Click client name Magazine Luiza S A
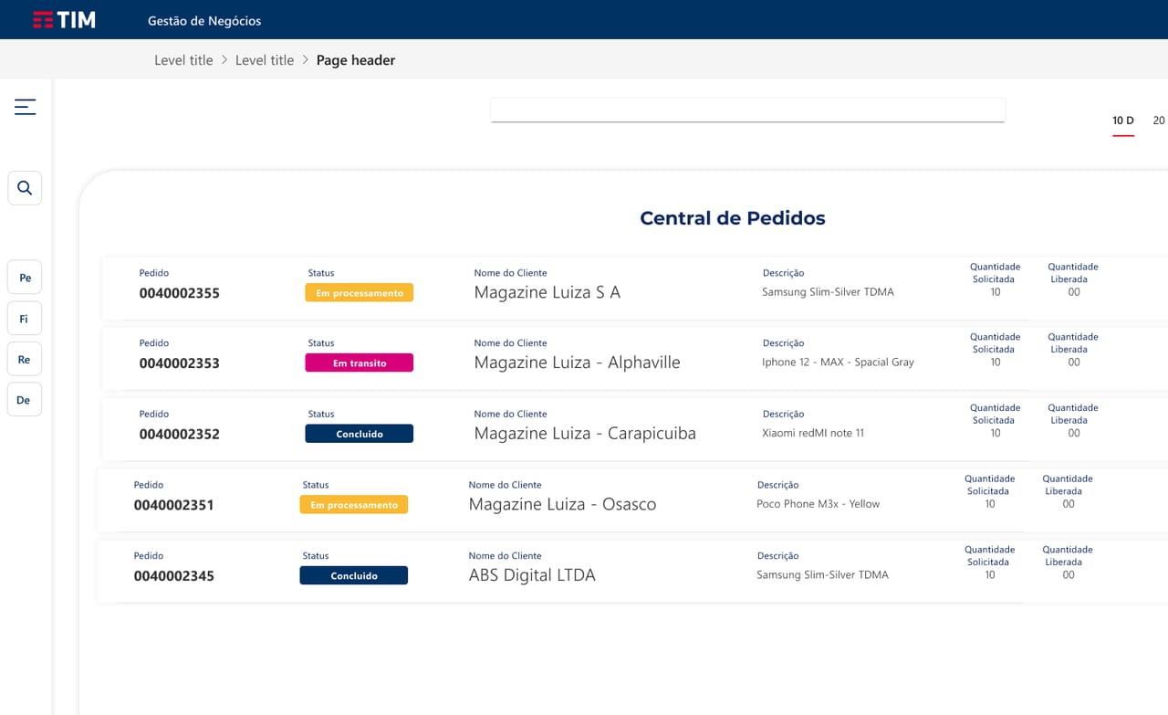1168x715 pixels. tap(547, 292)
